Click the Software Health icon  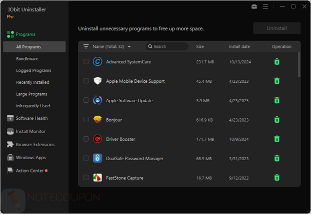pyautogui.click(x=10, y=118)
